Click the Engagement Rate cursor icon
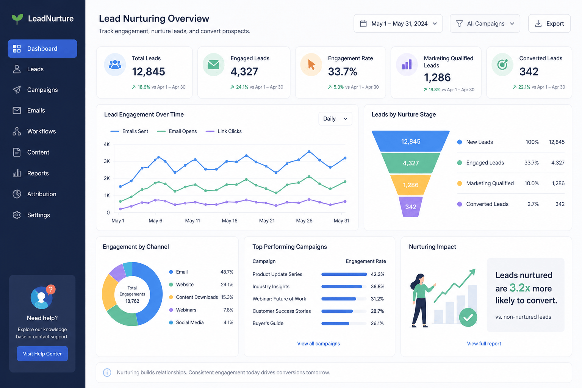This screenshot has height=388, width=582. (x=311, y=65)
